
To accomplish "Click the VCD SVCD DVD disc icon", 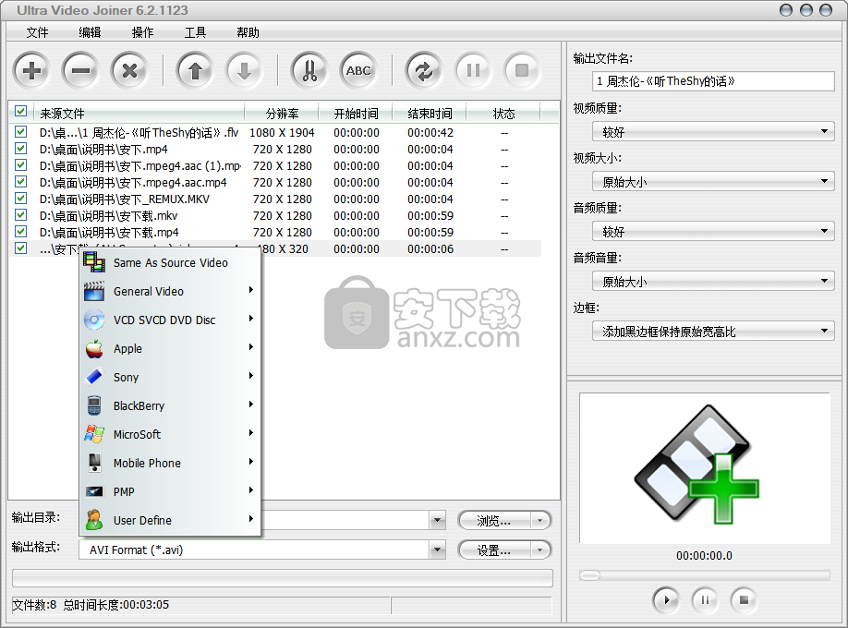I will pos(94,320).
